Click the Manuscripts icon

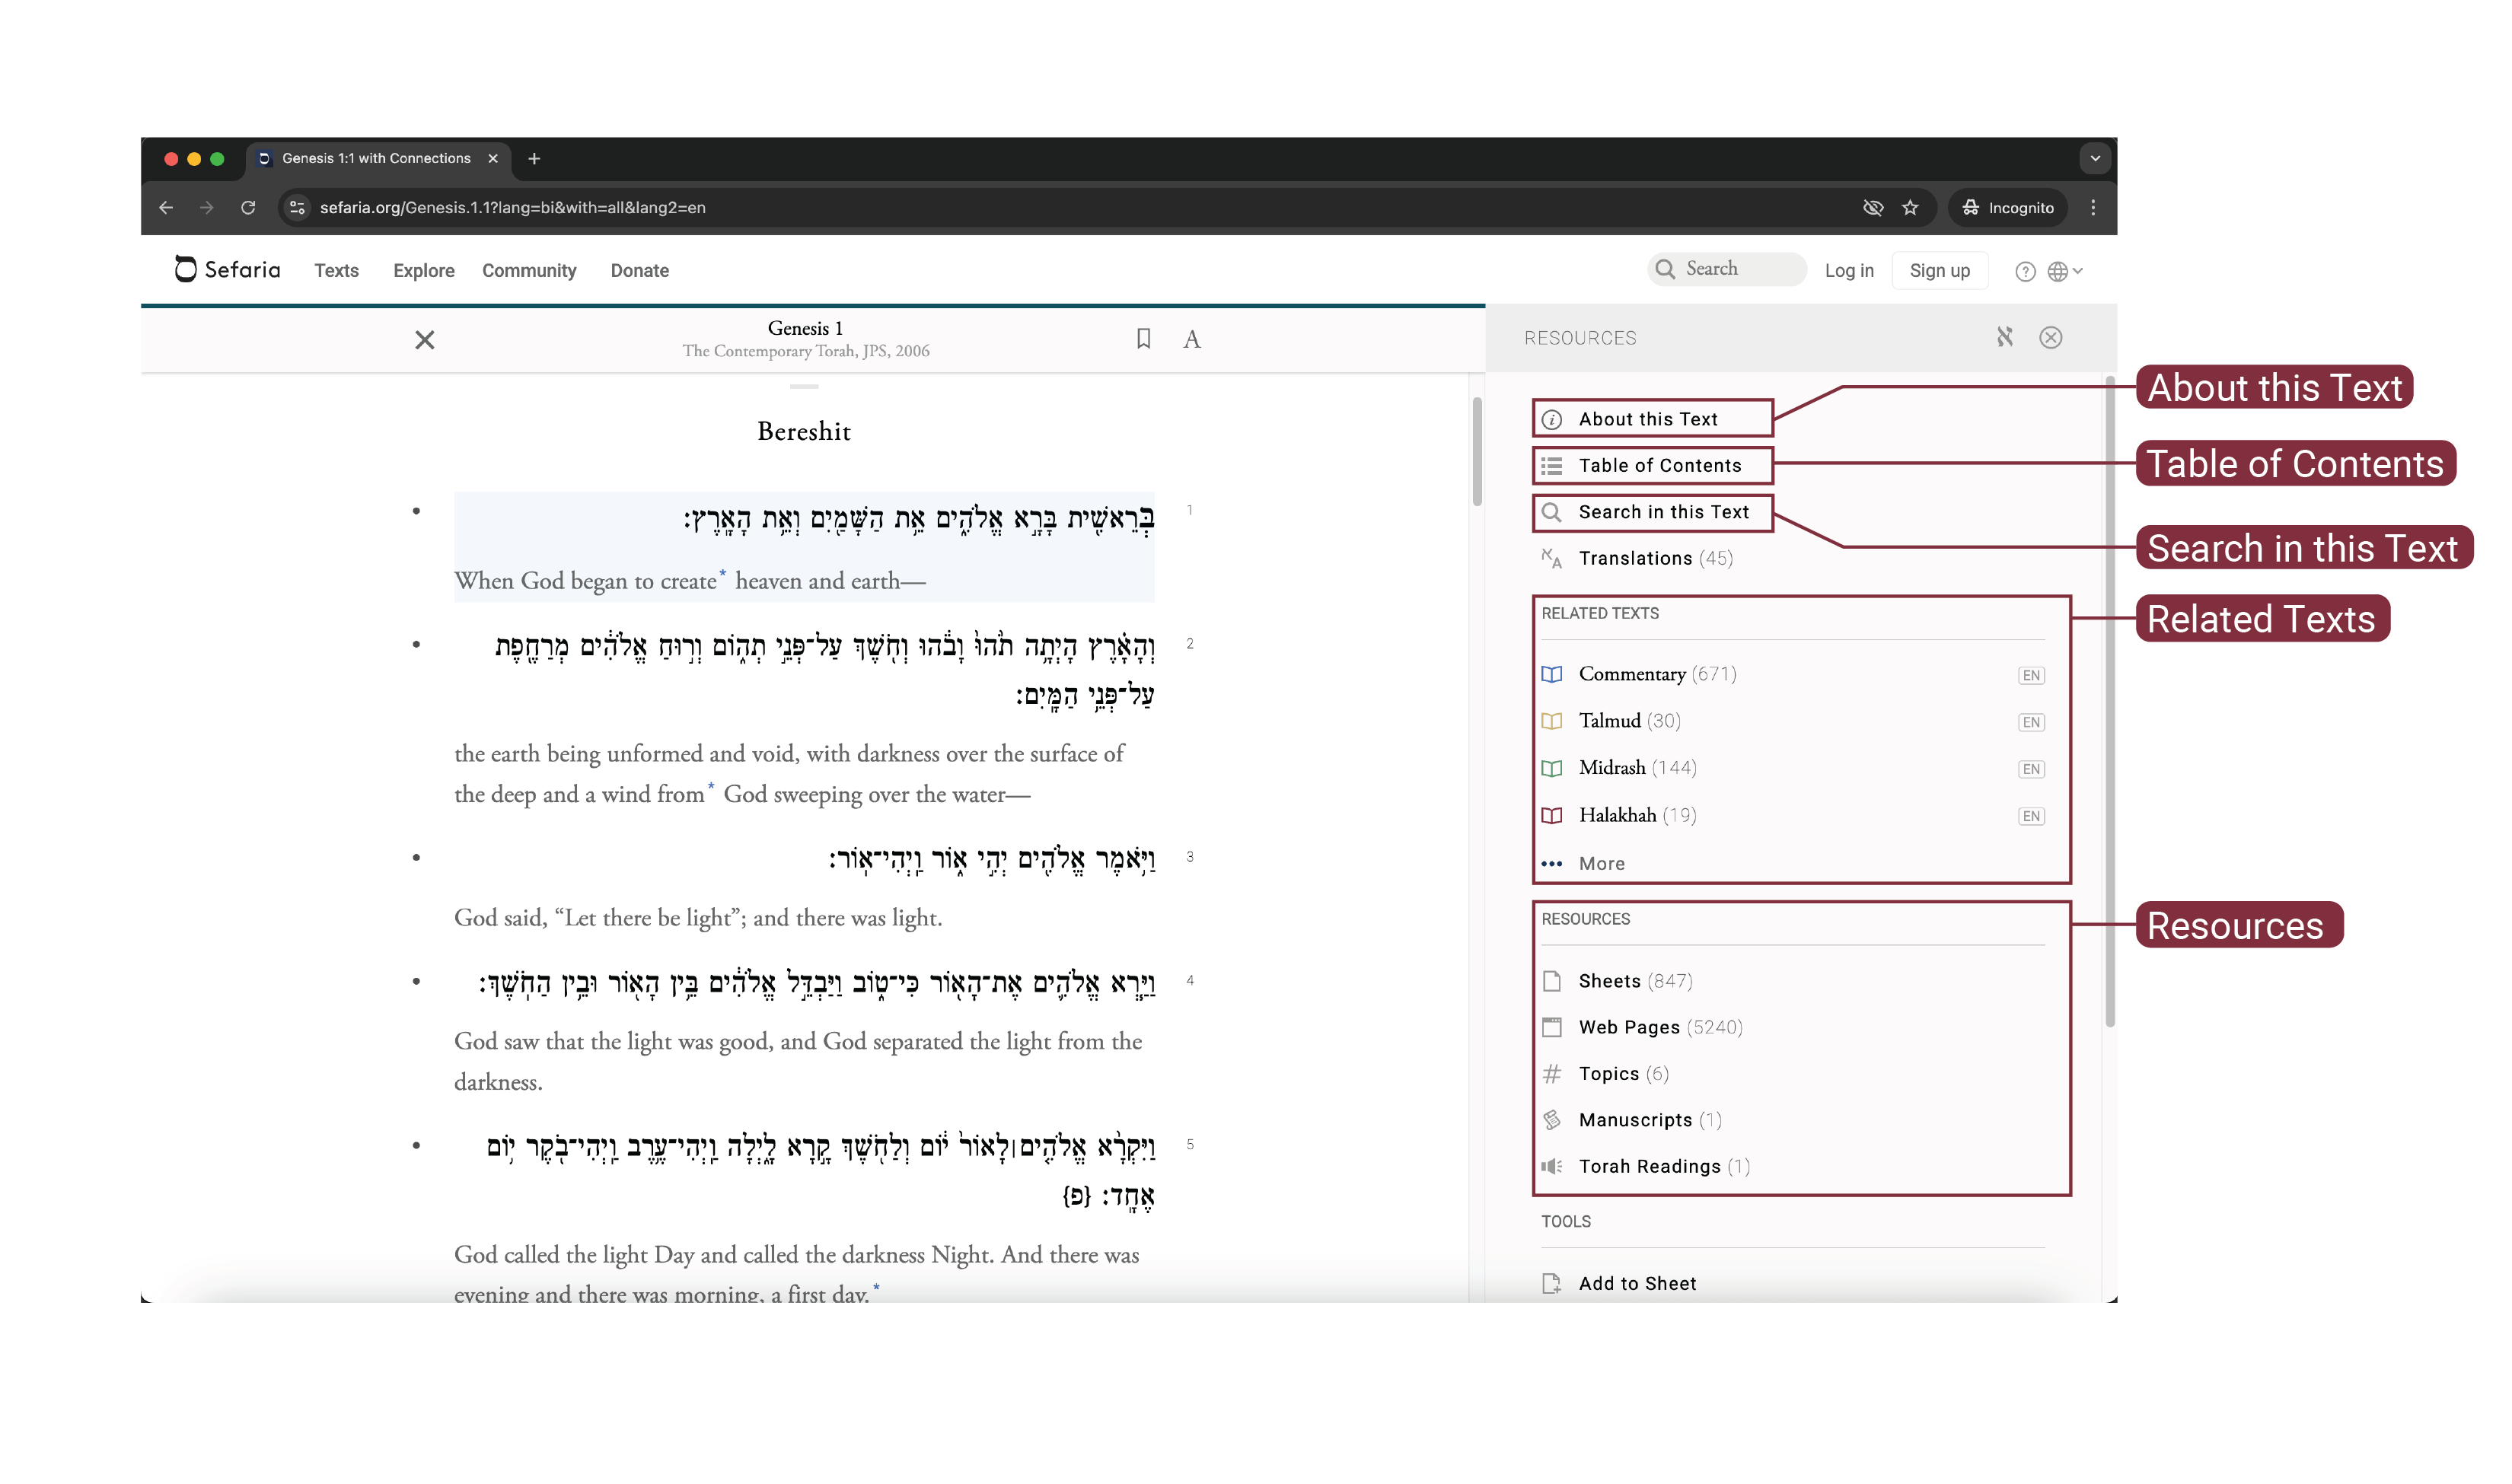tap(1551, 1120)
